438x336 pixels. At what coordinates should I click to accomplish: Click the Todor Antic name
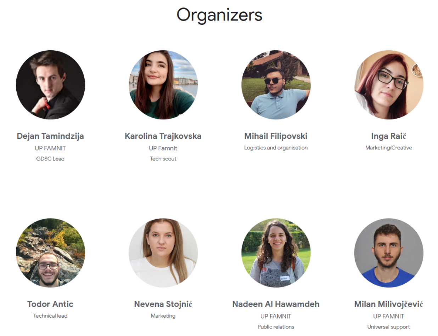50,304
